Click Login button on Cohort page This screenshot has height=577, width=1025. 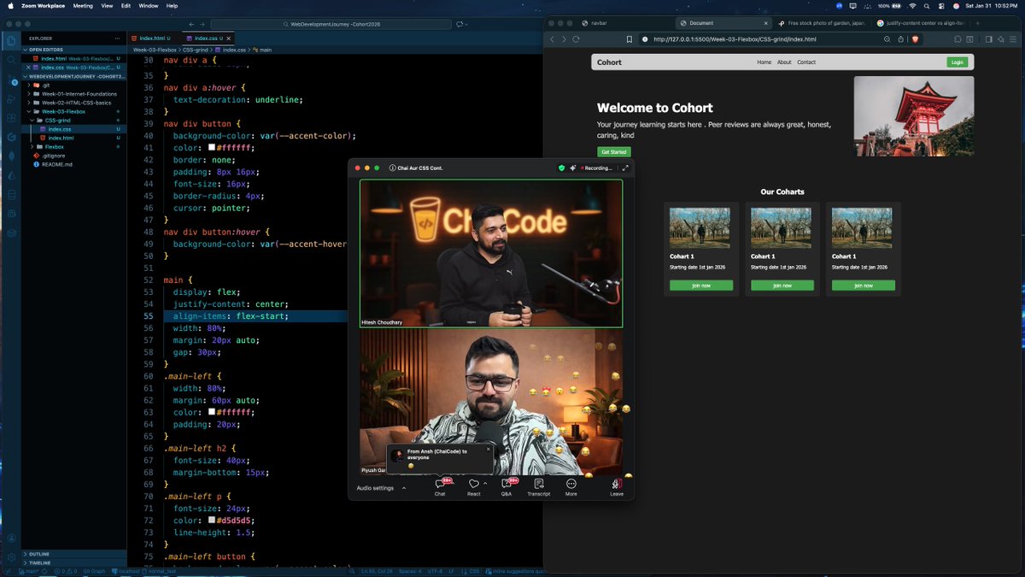[x=957, y=62]
